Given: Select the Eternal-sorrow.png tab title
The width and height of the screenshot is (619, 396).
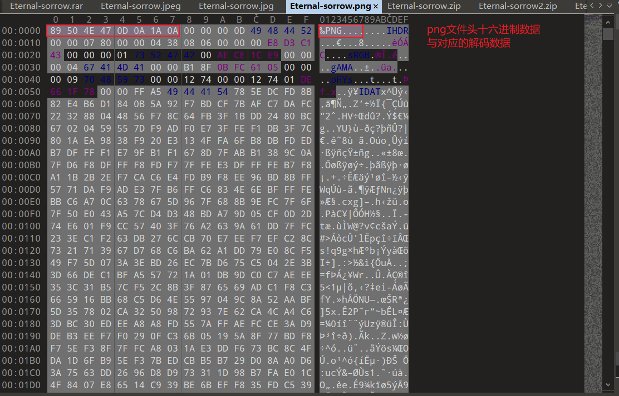Looking at the screenshot, I should [331, 6].
